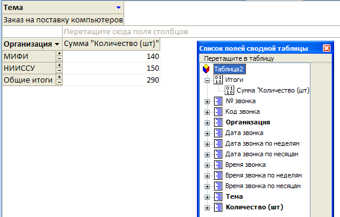
Task: Click the Тема filter field header
Action: click(63, 8)
